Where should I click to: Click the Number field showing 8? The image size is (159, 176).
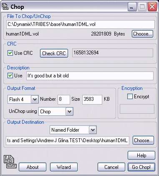pos(64,99)
